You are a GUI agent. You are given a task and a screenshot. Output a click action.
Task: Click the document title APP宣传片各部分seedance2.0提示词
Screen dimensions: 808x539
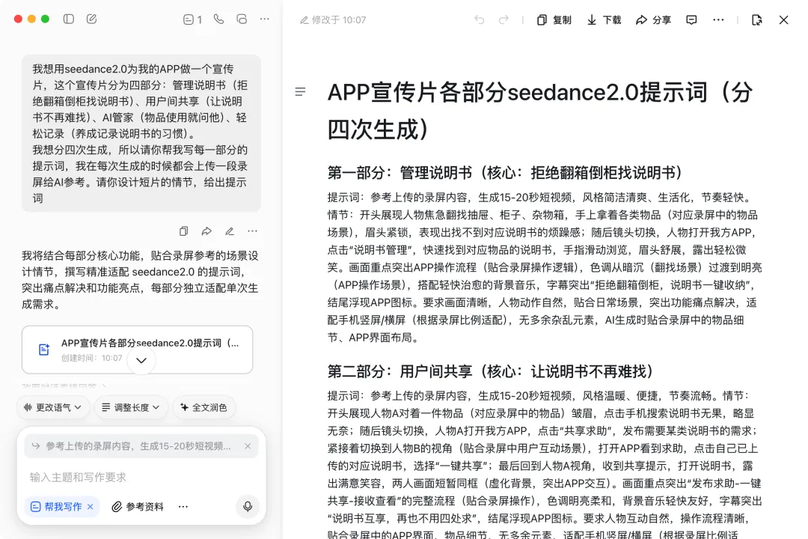(539, 111)
